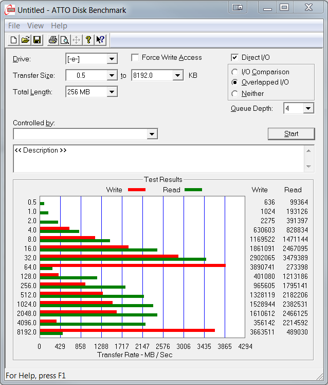
Task: Open the Total Length dropdown
Action: pos(112,92)
